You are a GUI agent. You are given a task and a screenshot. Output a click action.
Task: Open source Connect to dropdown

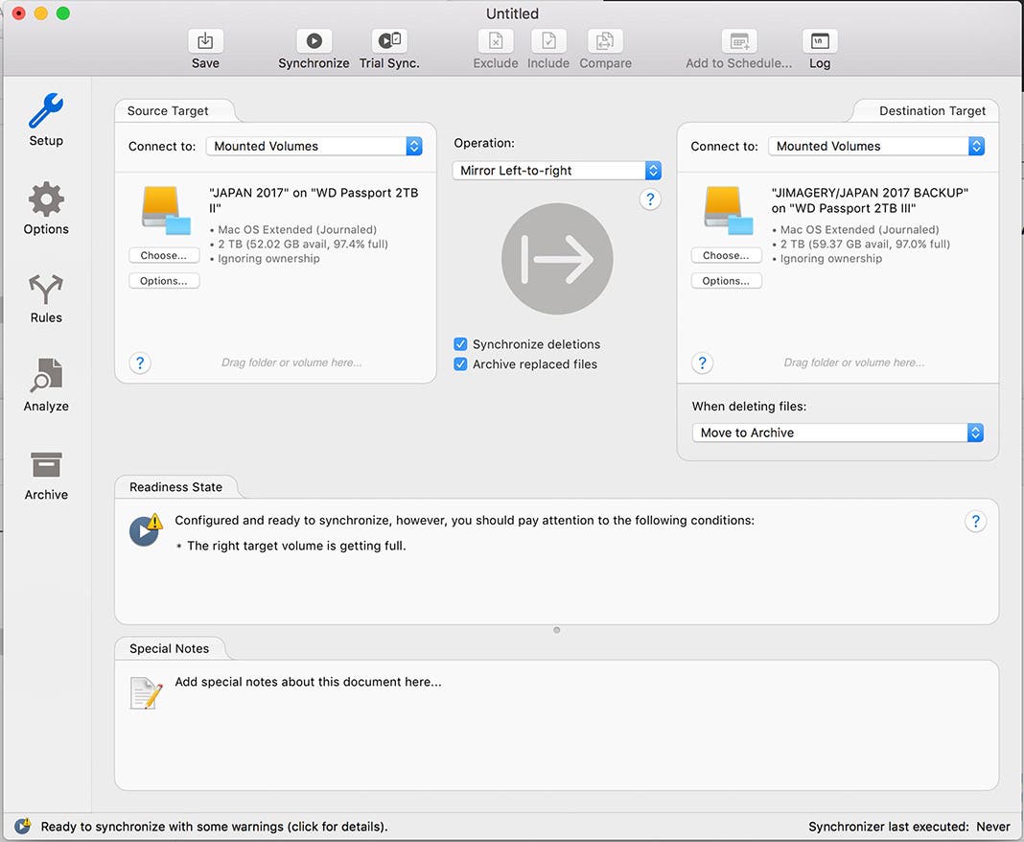pyautogui.click(x=314, y=147)
